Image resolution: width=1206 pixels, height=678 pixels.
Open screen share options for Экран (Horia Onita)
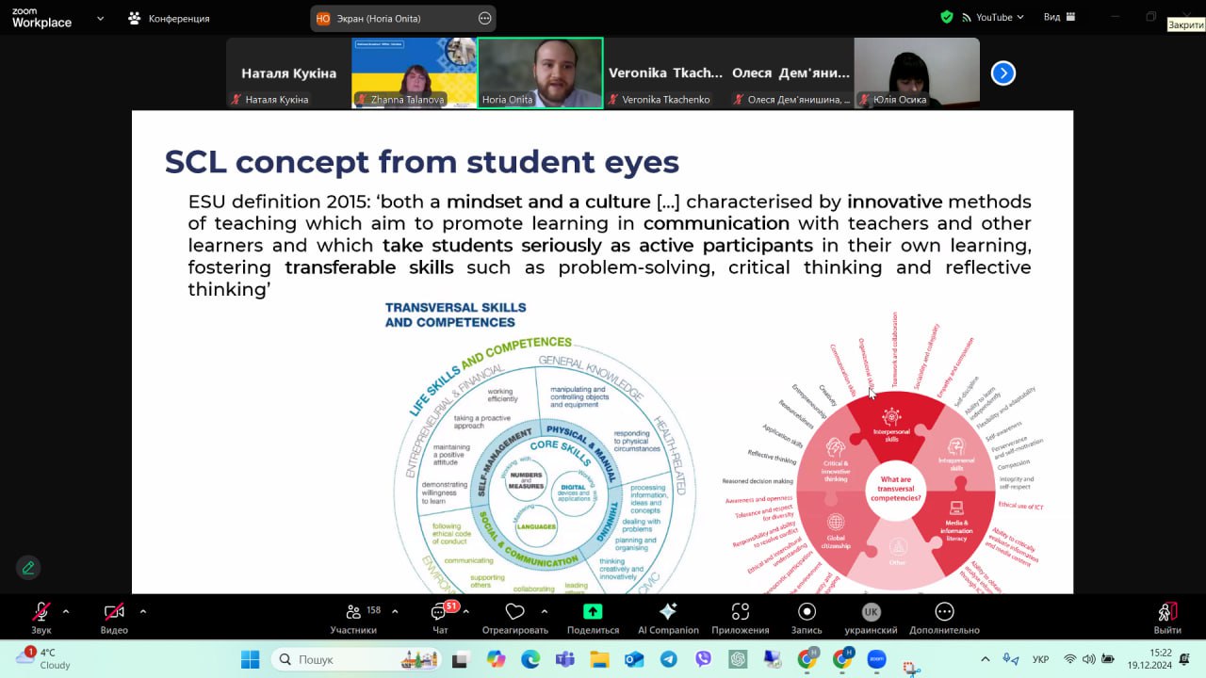(485, 18)
